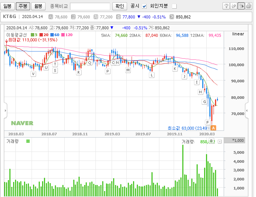
Task: Open disclosure marker O on the chart
Action: 113,63
